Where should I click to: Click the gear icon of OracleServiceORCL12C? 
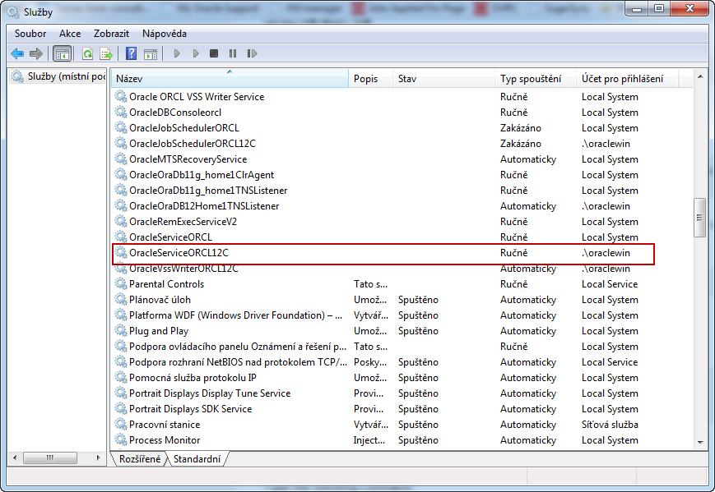(121, 253)
